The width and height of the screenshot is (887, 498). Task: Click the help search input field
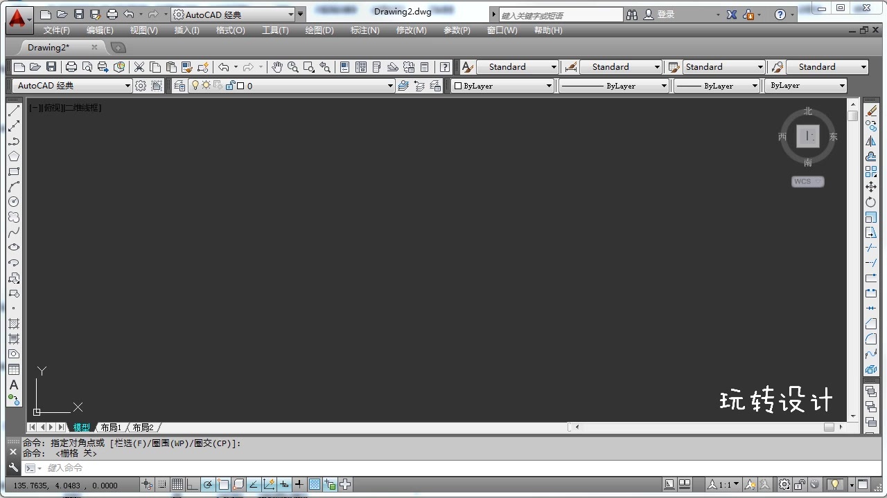[561, 15]
